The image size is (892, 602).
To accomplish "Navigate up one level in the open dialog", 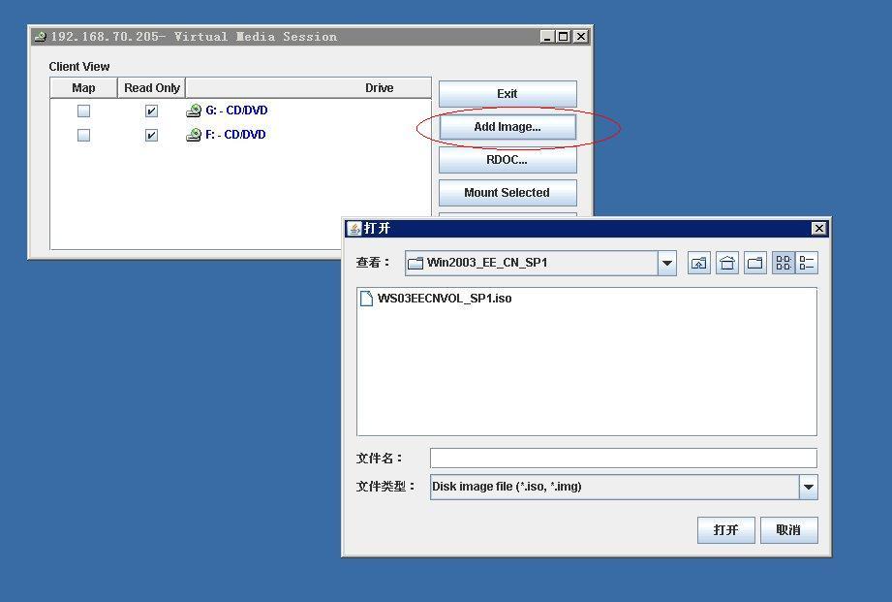I will [698, 263].
